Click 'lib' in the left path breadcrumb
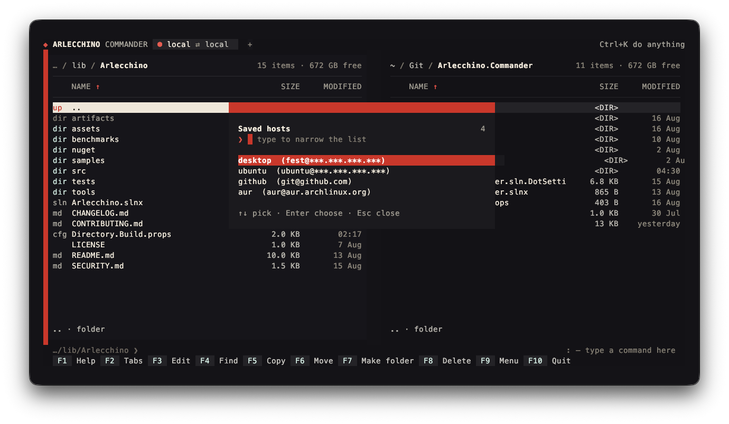Viewport: 729px width, 424px height. pos(79,65)
